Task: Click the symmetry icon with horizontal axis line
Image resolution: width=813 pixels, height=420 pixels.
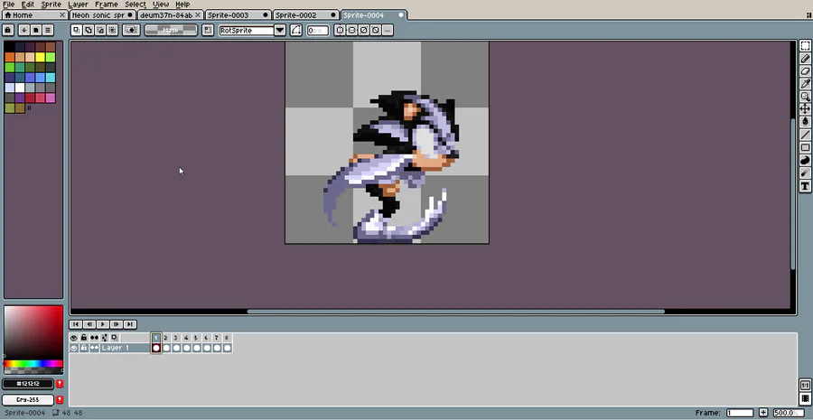Action: tap(352, 30)
